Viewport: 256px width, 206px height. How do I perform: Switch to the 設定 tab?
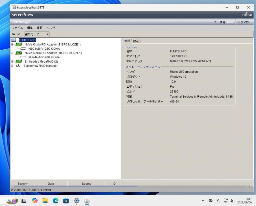click(x=136, y=41)
